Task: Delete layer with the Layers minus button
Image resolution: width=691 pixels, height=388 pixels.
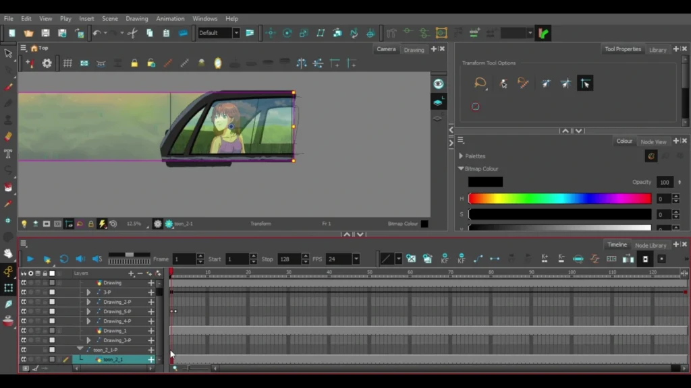Action: coord(140,273)
